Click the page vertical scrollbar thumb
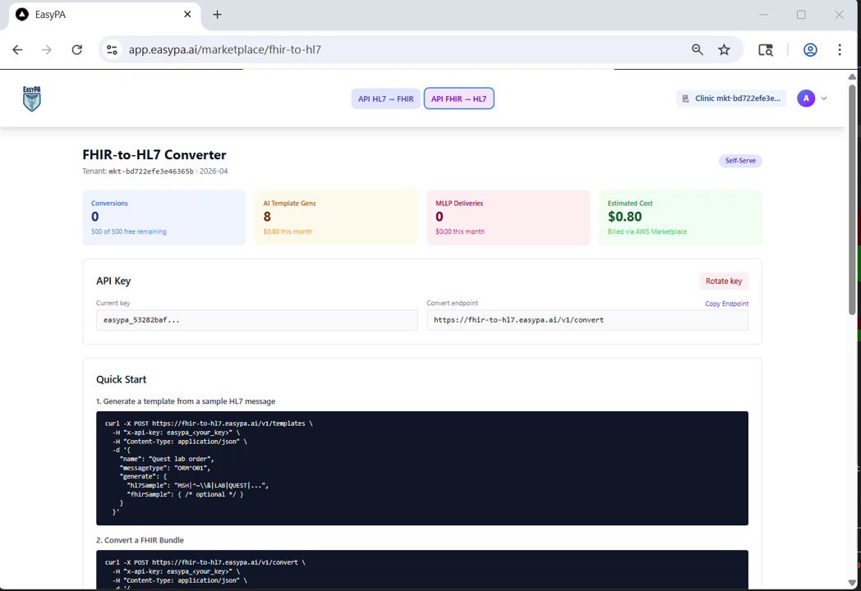Screen dimensions: 861x591 [x=852, y=199]
